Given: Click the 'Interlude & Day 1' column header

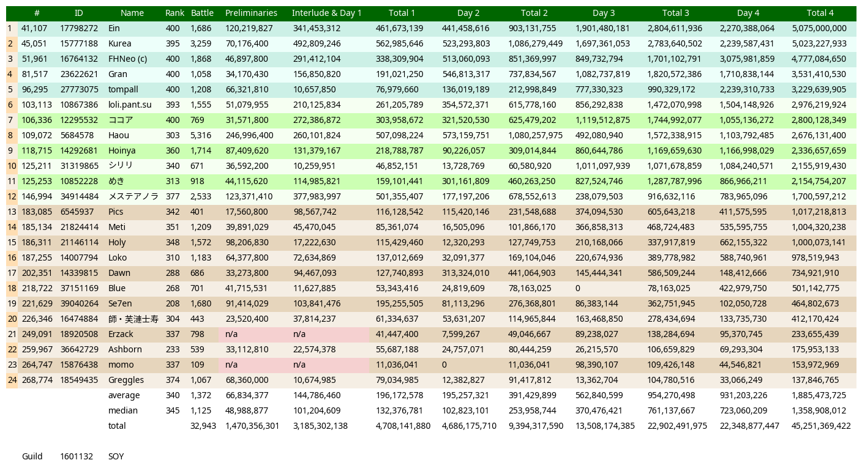Looking at the screenshot, I should coord(326,13).
